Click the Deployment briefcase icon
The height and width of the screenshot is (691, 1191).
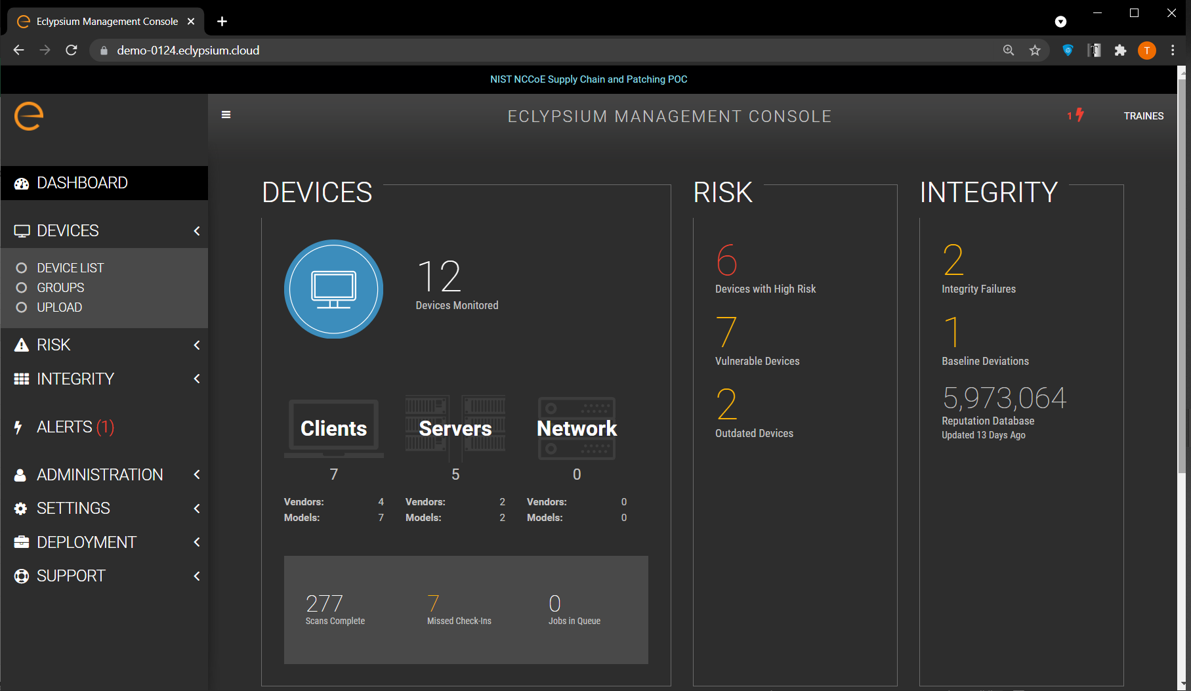click(x=22, y=542)
